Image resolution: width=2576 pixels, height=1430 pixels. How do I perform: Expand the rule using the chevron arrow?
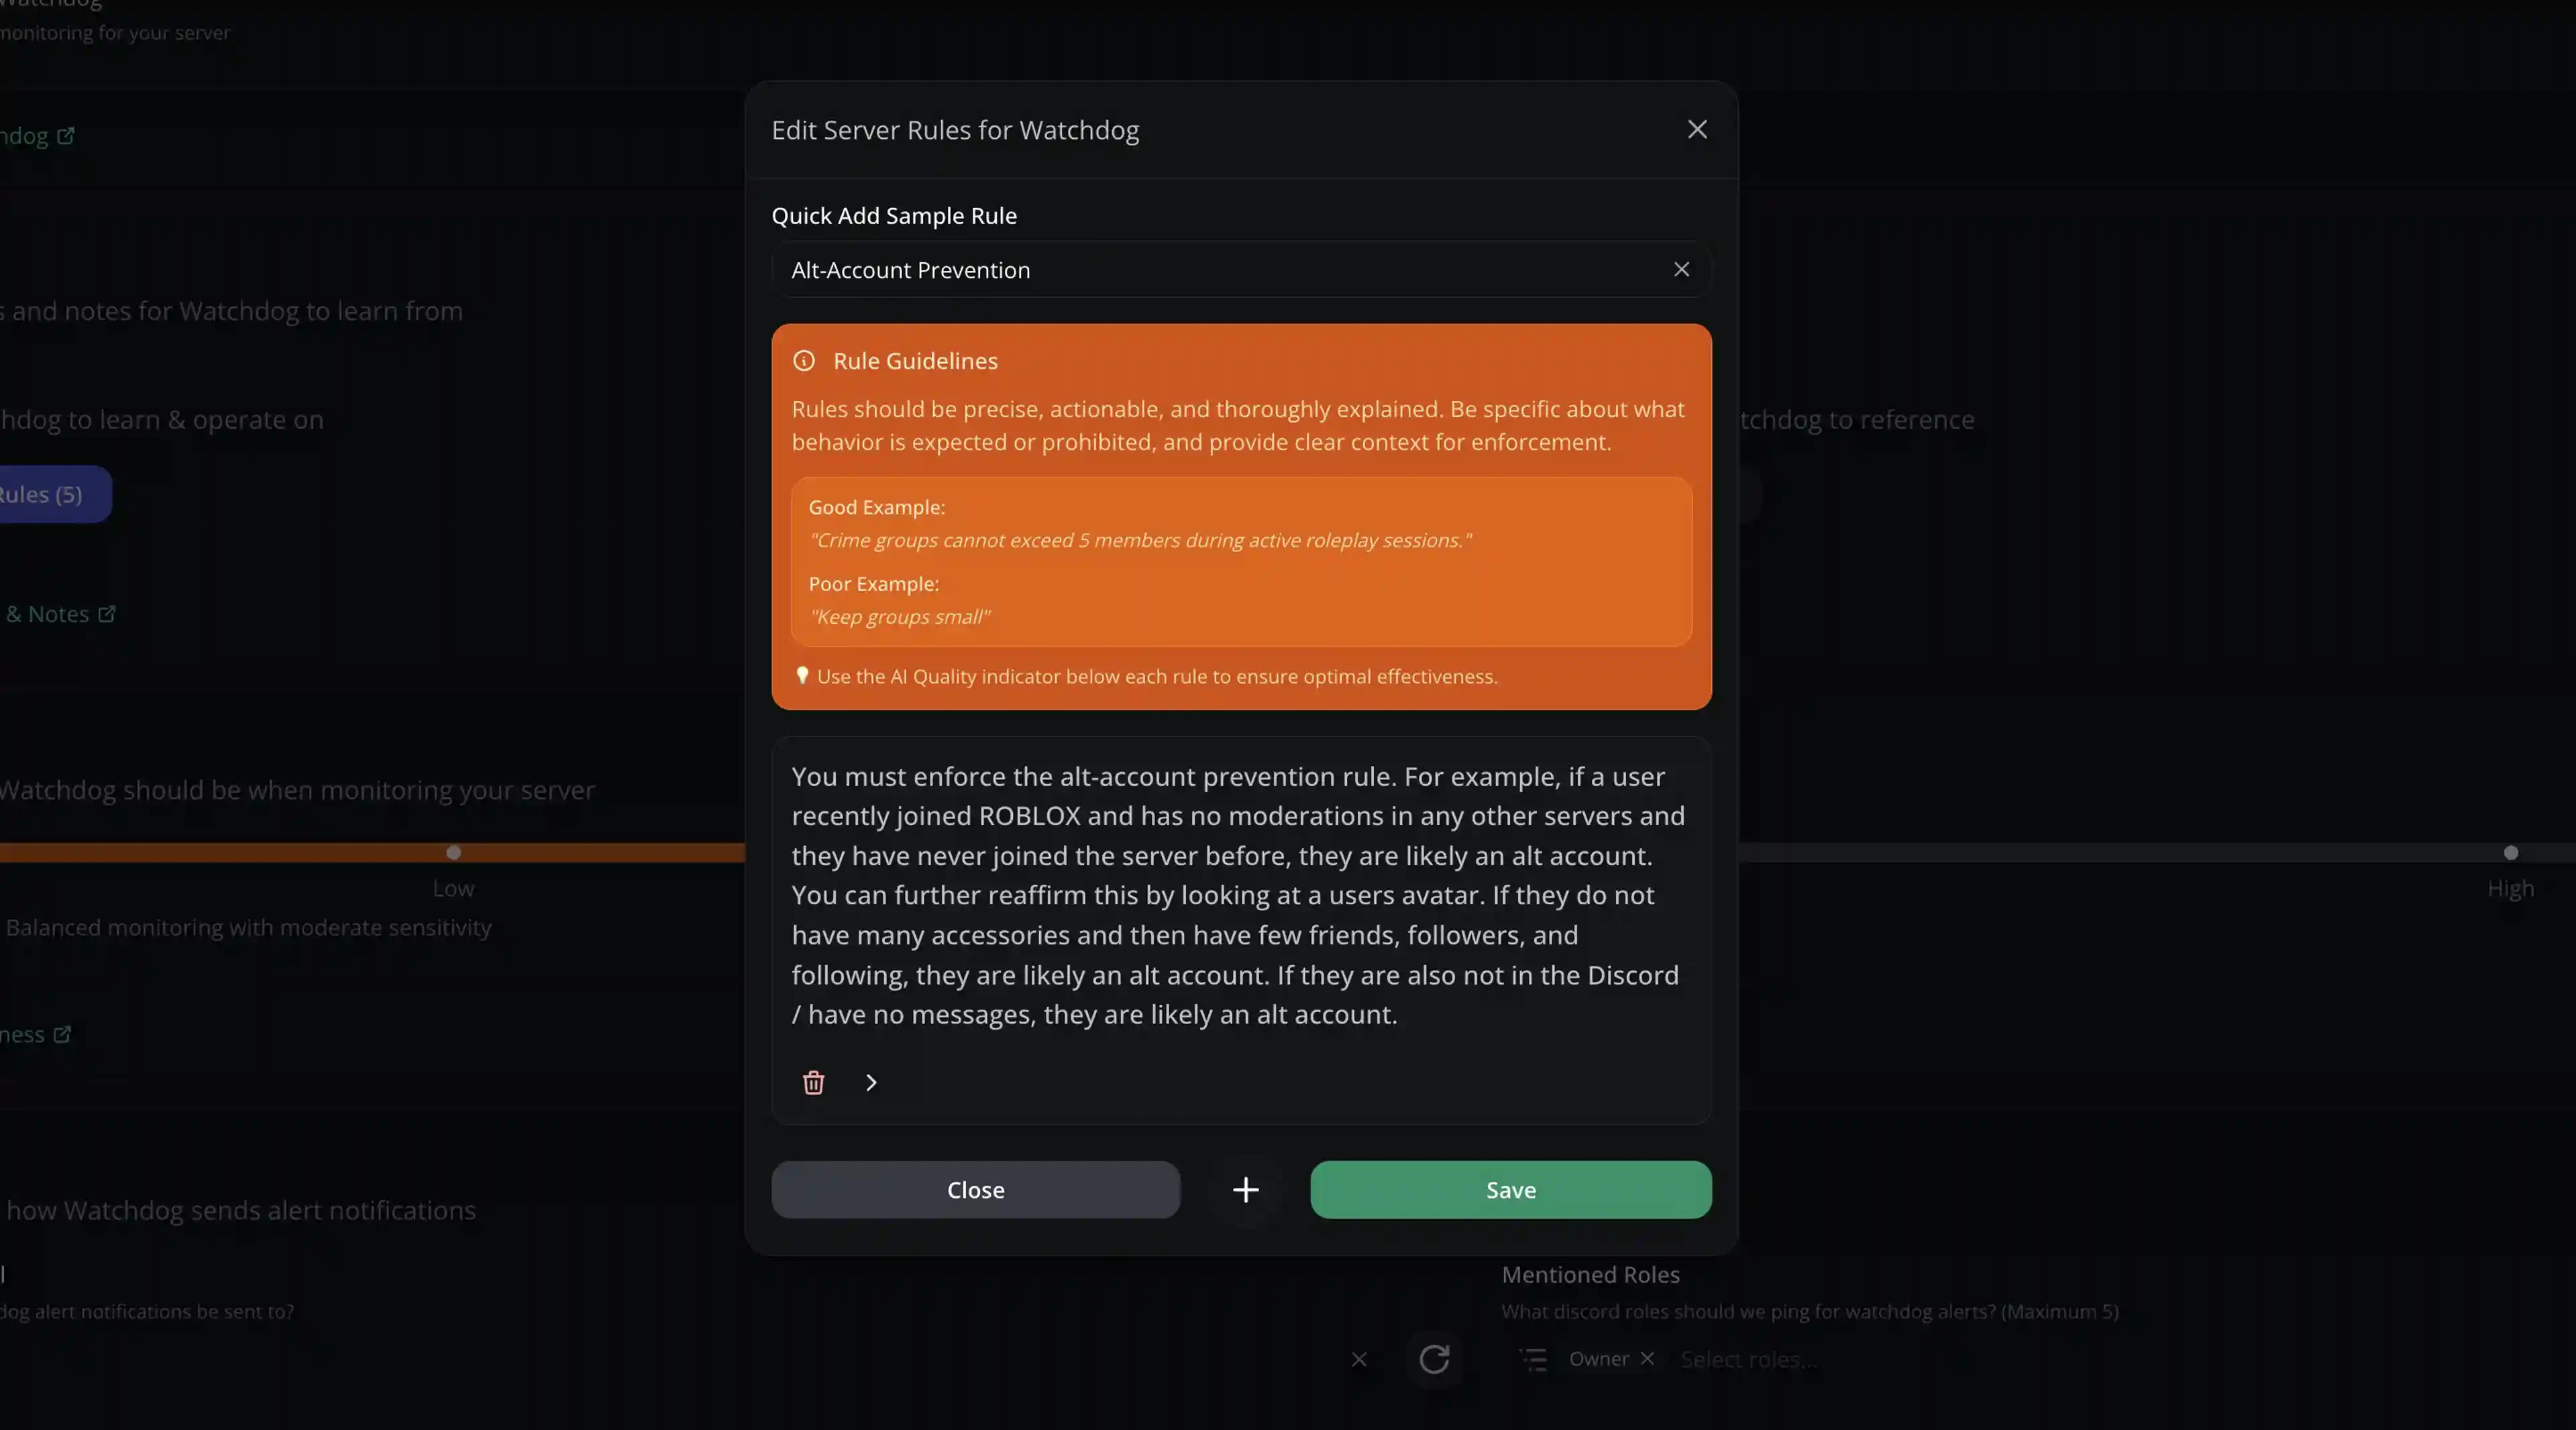coord(871,1083)
